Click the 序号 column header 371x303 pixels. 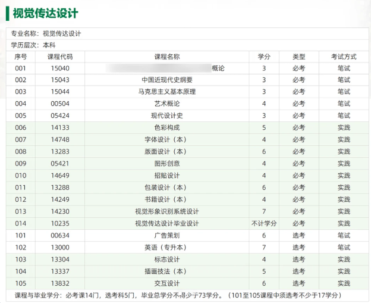(21, 57)
